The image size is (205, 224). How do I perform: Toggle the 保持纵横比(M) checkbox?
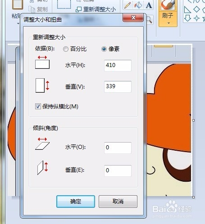[x=38, y=107]
